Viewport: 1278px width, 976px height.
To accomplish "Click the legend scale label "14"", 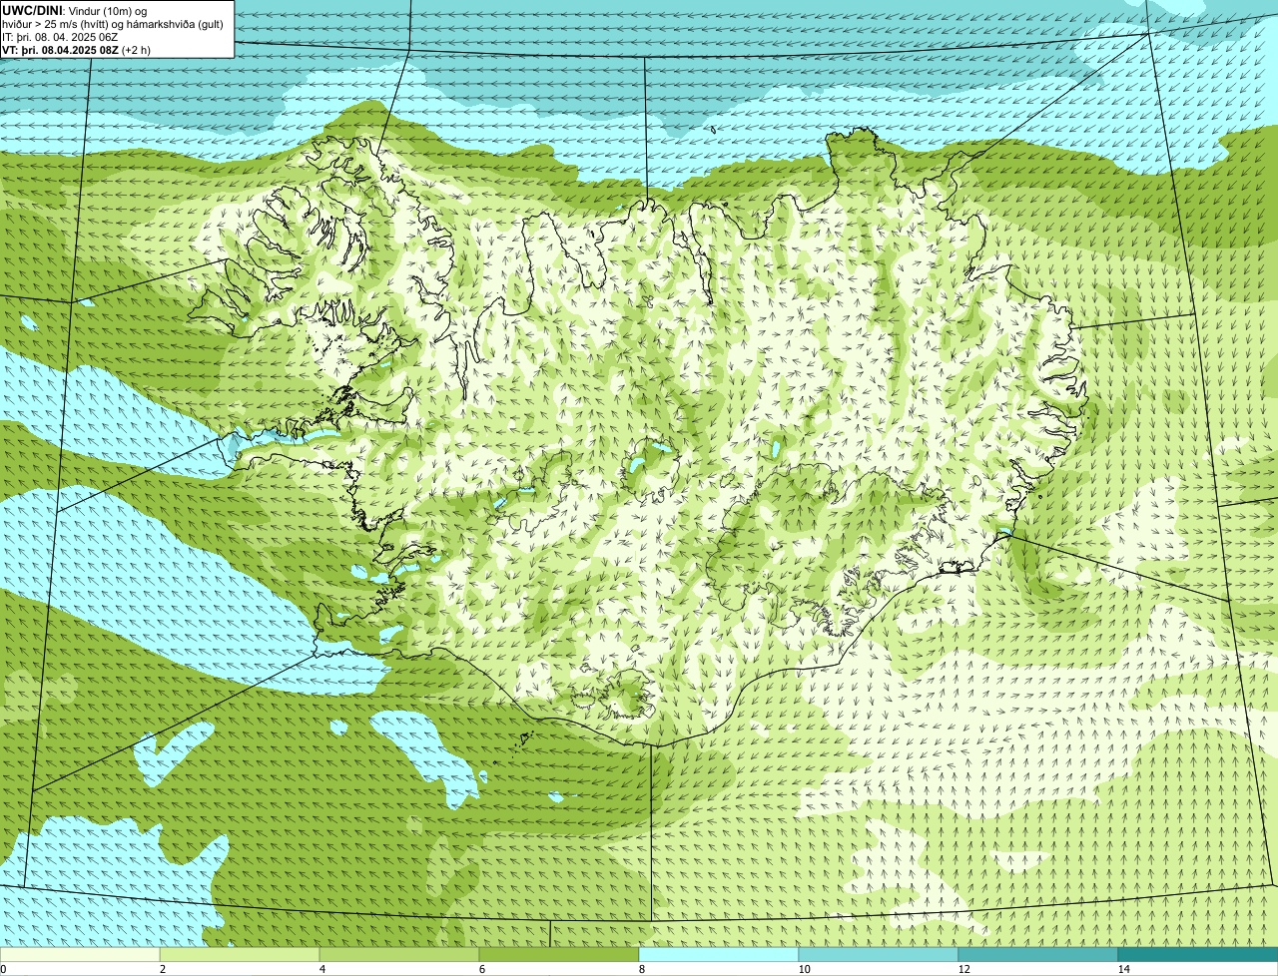I will (1123, 969).
